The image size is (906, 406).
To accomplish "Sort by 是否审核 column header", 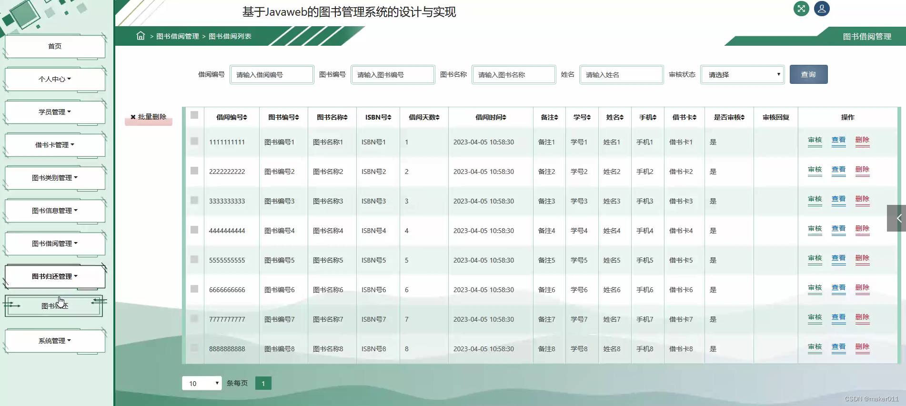I will [x=729, y=117].
